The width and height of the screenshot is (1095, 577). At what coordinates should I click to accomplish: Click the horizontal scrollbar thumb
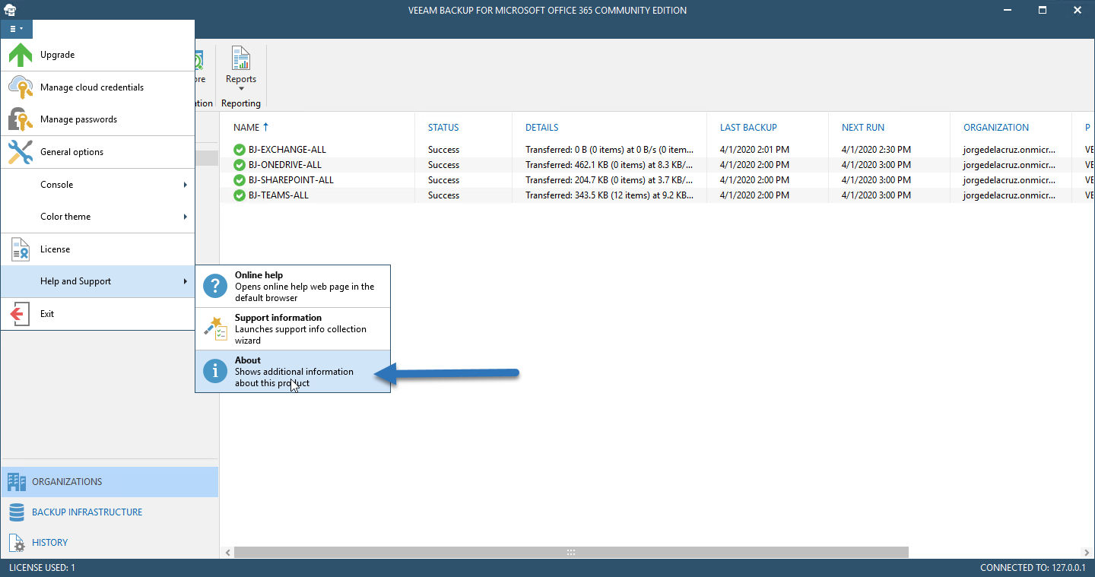tap(571, 553)
